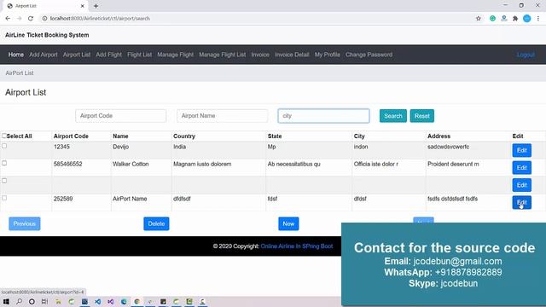Click the browser address bar URL
Screen dimensions: 546x307
coord(100,19)
